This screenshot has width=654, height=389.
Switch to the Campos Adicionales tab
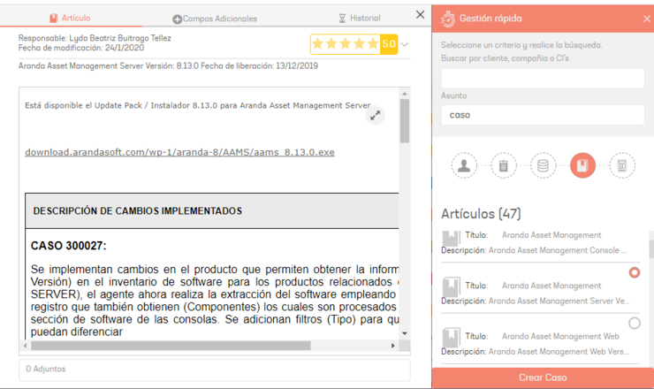pyautogui.click(x=215, y=19)
